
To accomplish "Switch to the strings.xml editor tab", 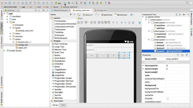I will pyautogui.click(x=102, y=10).
